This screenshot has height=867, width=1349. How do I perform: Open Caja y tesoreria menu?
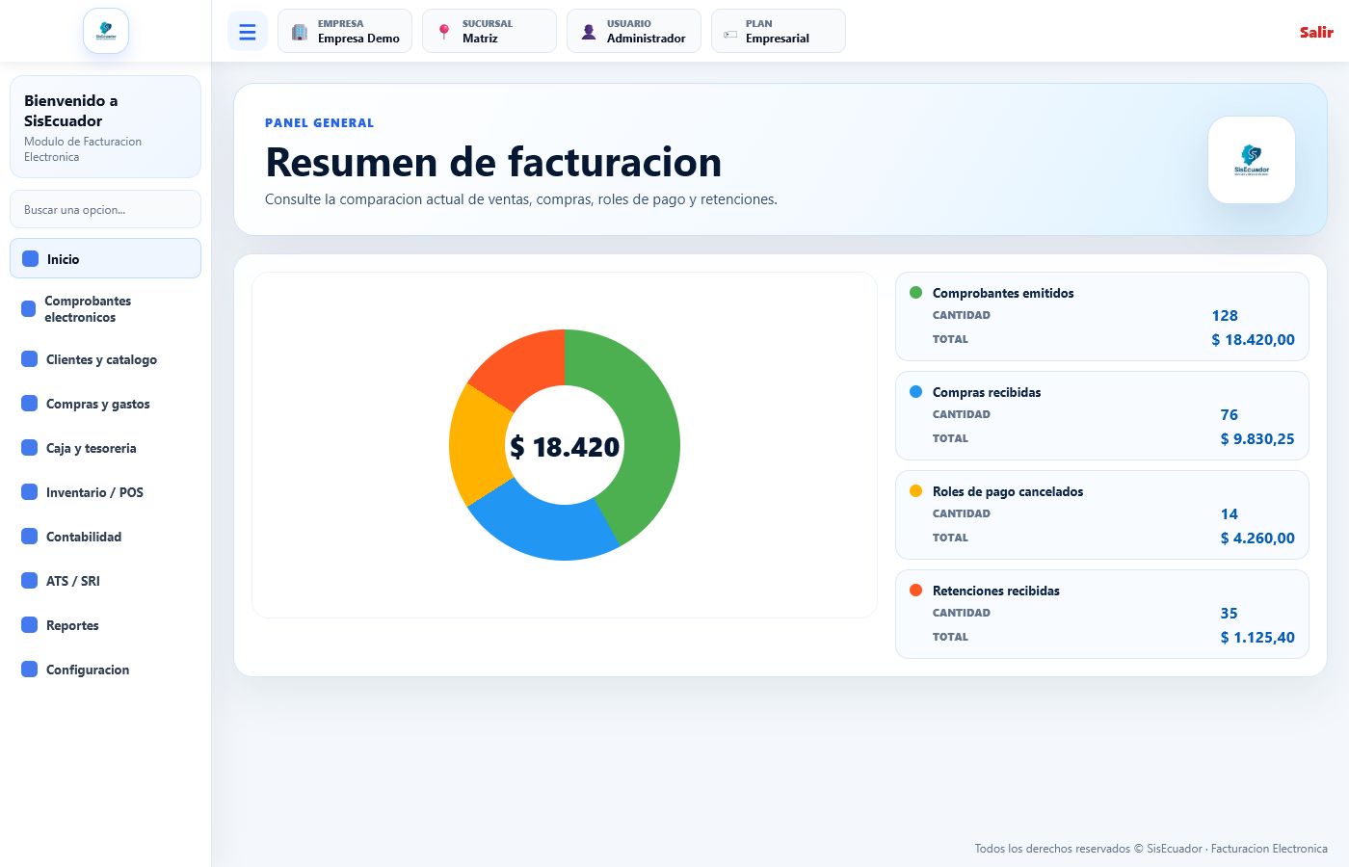105,448
